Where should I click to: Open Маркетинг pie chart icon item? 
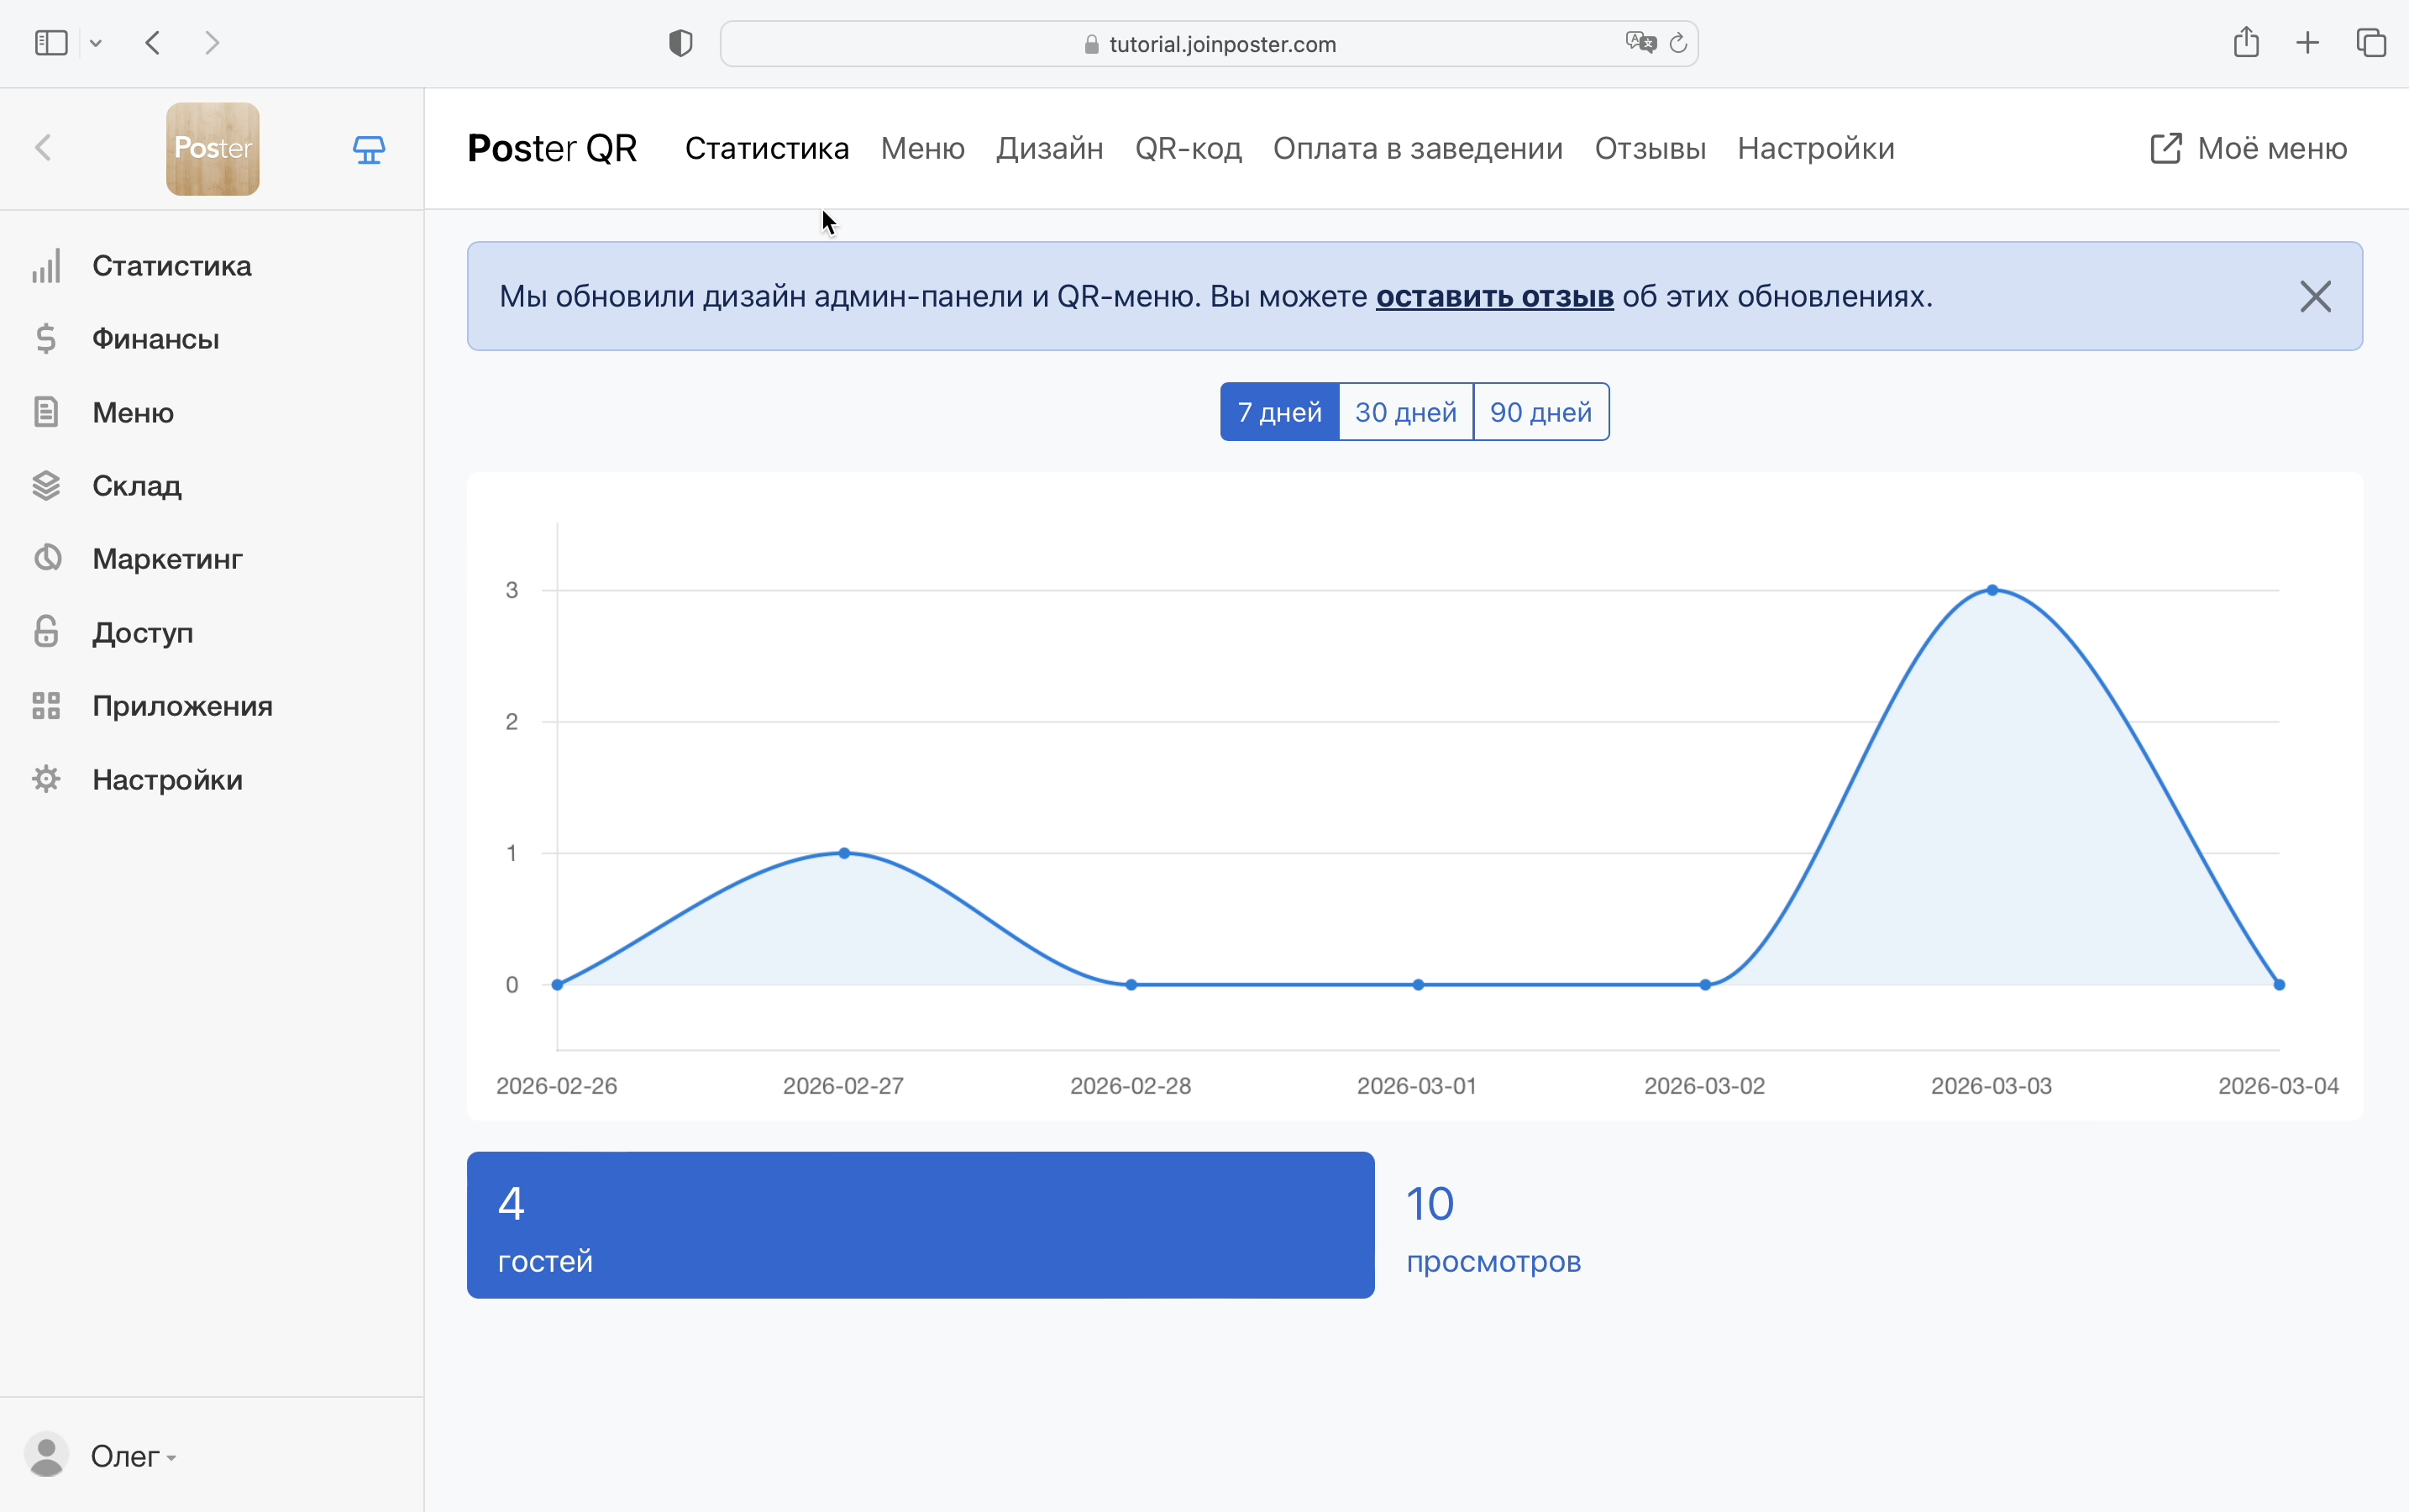click(x=46, y=558)
